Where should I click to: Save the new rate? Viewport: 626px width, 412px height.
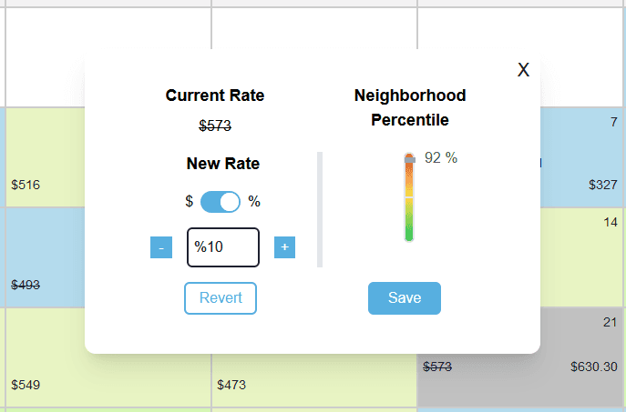tap(405, 298)
